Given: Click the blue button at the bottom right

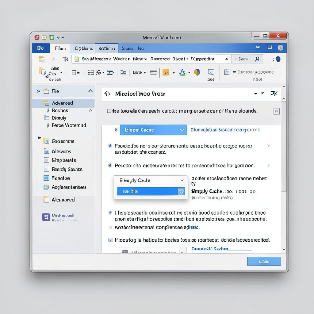Looking at the screenshot, I should (x=264, y=261).
